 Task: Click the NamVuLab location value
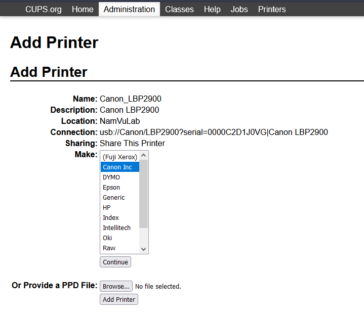120,121
